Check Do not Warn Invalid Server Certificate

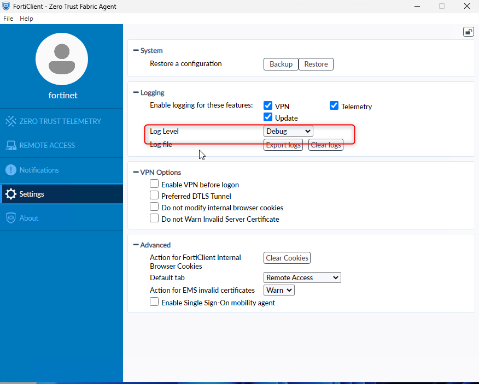tap(154, 218)
